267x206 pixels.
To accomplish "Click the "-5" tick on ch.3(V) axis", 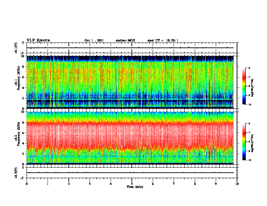I will [x=23, y=178].
